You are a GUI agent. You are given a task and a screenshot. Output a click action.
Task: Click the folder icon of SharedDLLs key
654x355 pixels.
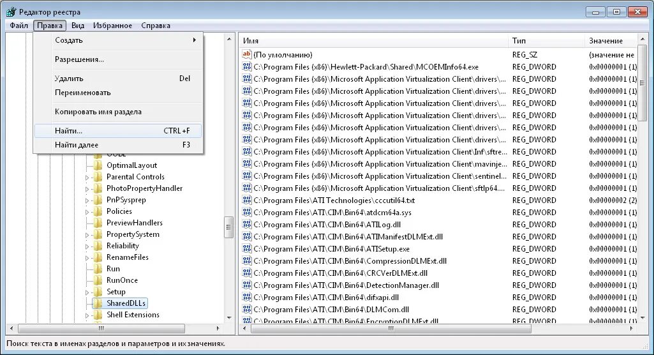click(x=98, y=303)
